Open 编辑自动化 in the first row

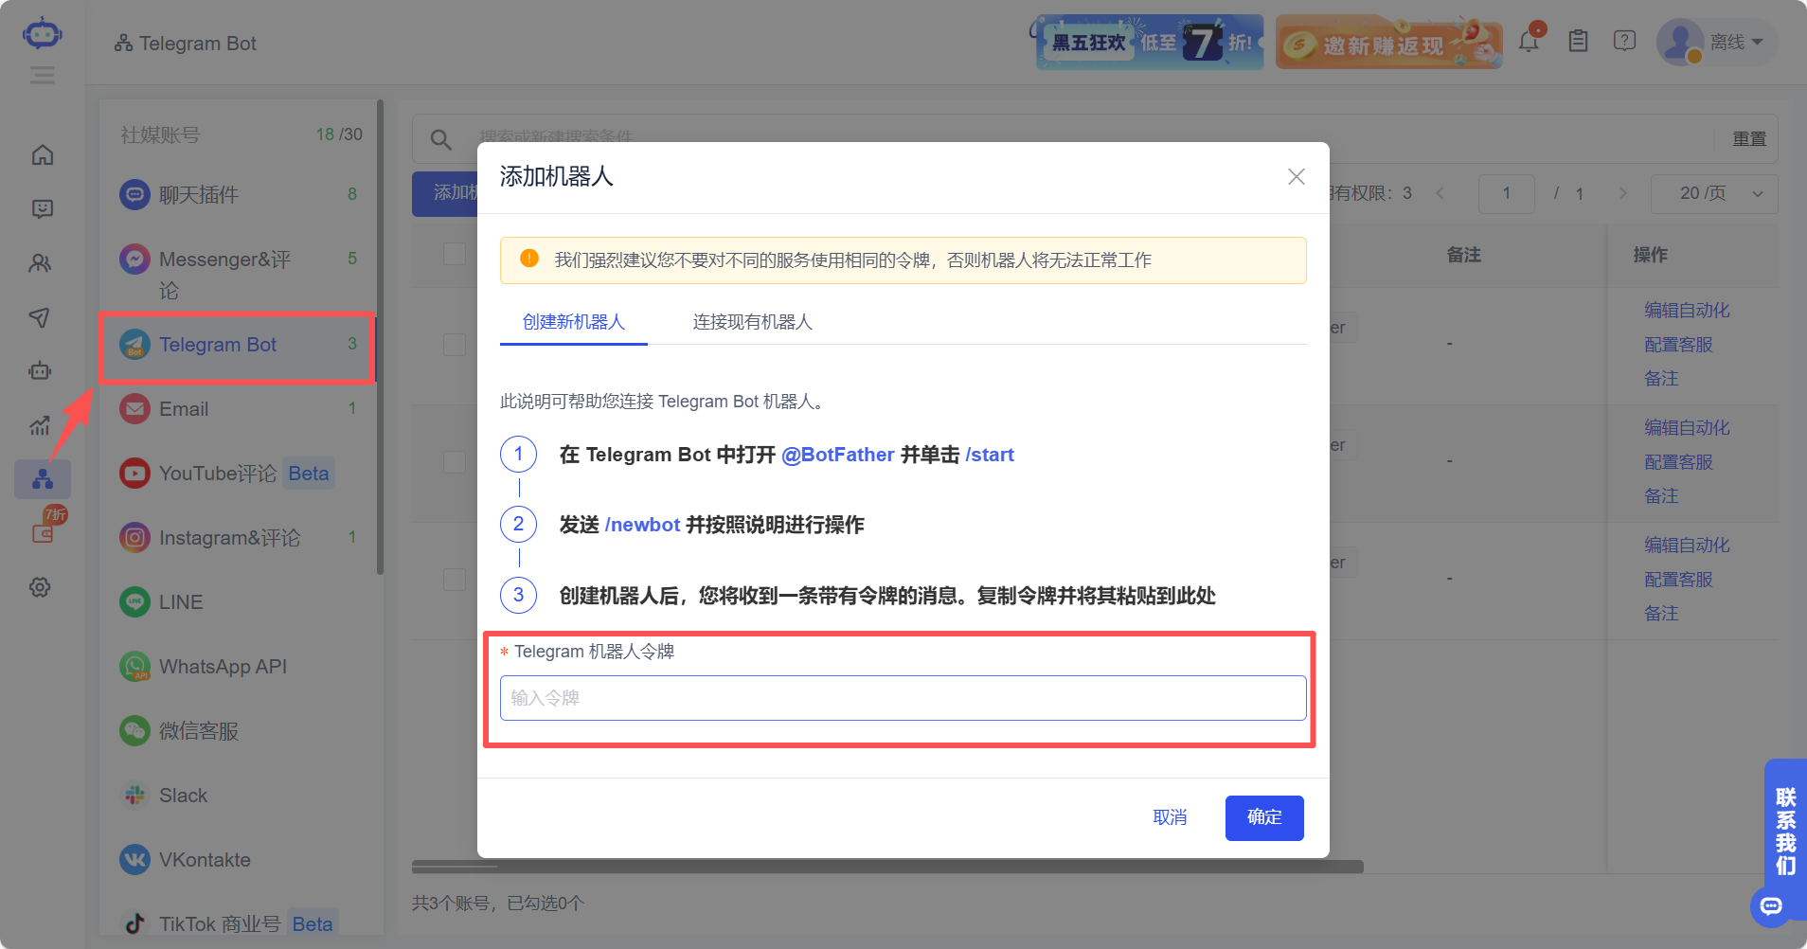[x=1688, y=310]
